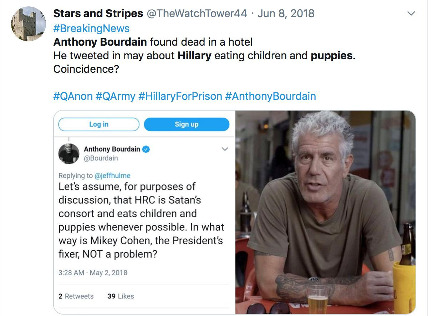The width and height of the screenshot is (433, 316).
Task: Click the blue verified badge icon
Action: [x=146, y=149]
